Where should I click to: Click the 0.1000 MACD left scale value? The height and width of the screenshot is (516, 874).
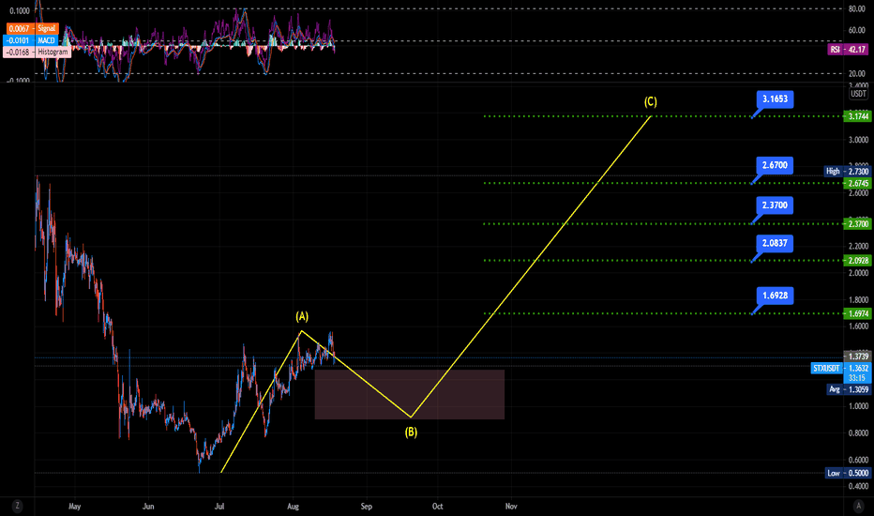(x=20, y=11)
